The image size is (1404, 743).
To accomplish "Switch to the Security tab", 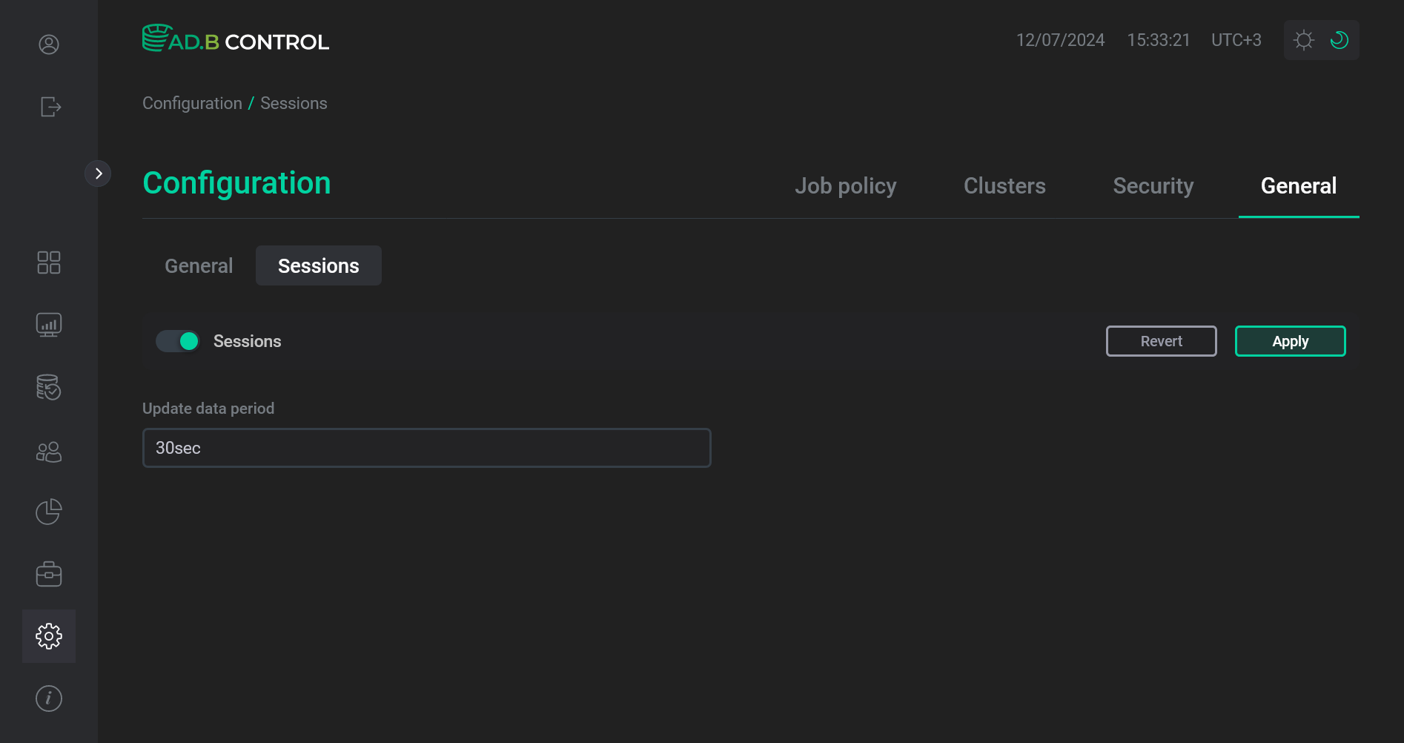I will pyautogui.click(x=1153, y=186).
